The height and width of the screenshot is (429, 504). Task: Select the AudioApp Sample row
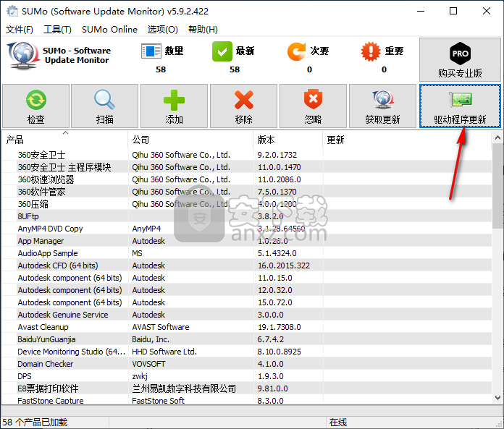pyautogui.click(x=247, y=253)
